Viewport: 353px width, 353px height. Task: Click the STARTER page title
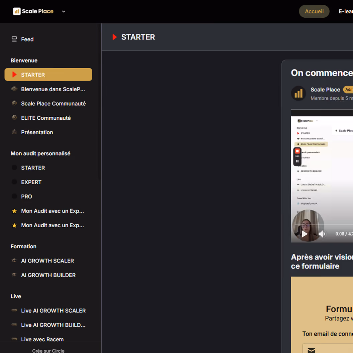coord(138,37)
